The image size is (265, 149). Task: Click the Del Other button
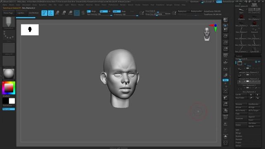pyautogui.click(x=254, y=123)
